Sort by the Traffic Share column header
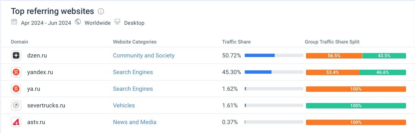The width and height of the screenshot is (415, 133). 236,42
